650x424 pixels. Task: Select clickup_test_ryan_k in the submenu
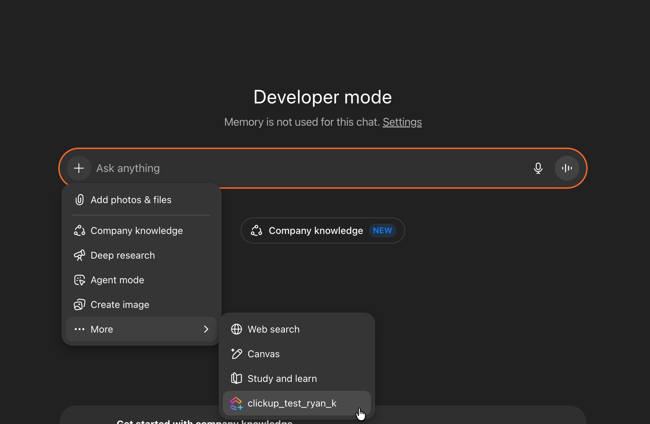pos(292,403)
